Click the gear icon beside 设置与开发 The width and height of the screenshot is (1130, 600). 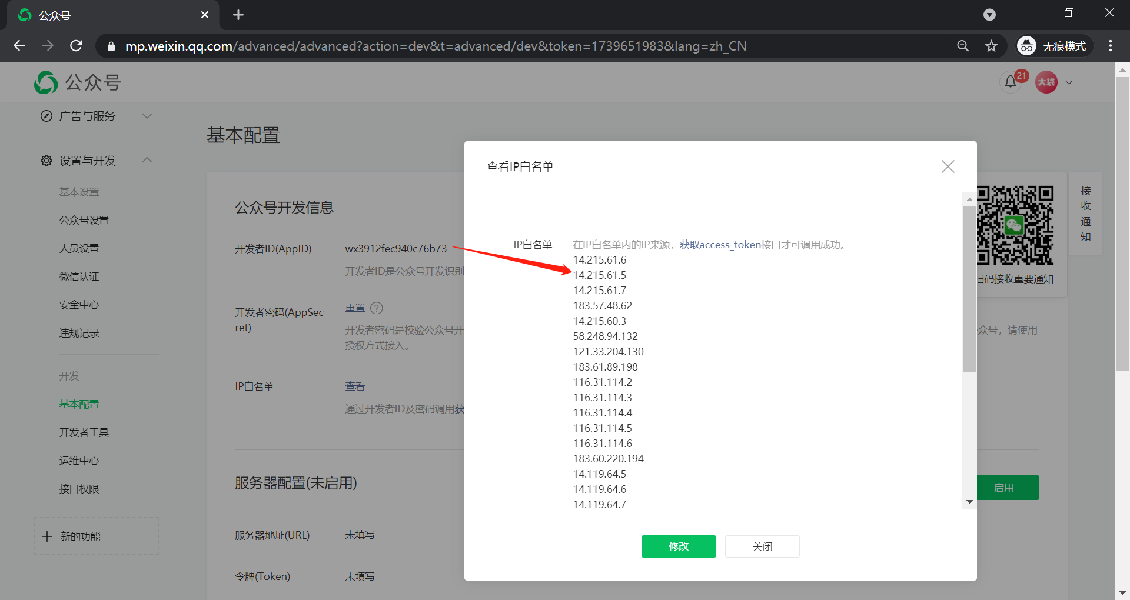coord(46,161)
